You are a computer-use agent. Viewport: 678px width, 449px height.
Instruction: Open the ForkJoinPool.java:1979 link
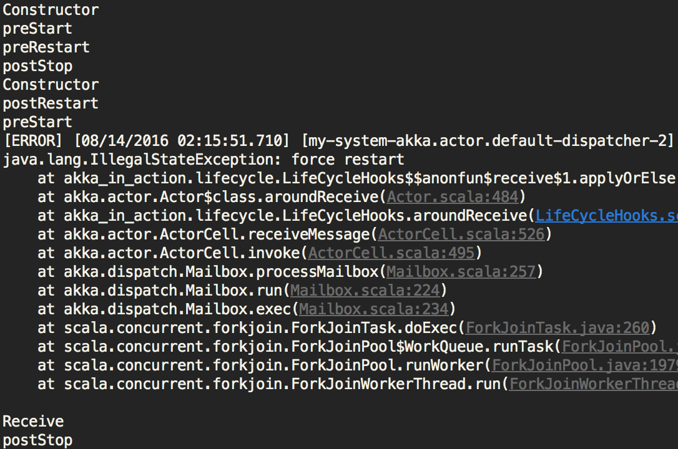coord(584,365)
